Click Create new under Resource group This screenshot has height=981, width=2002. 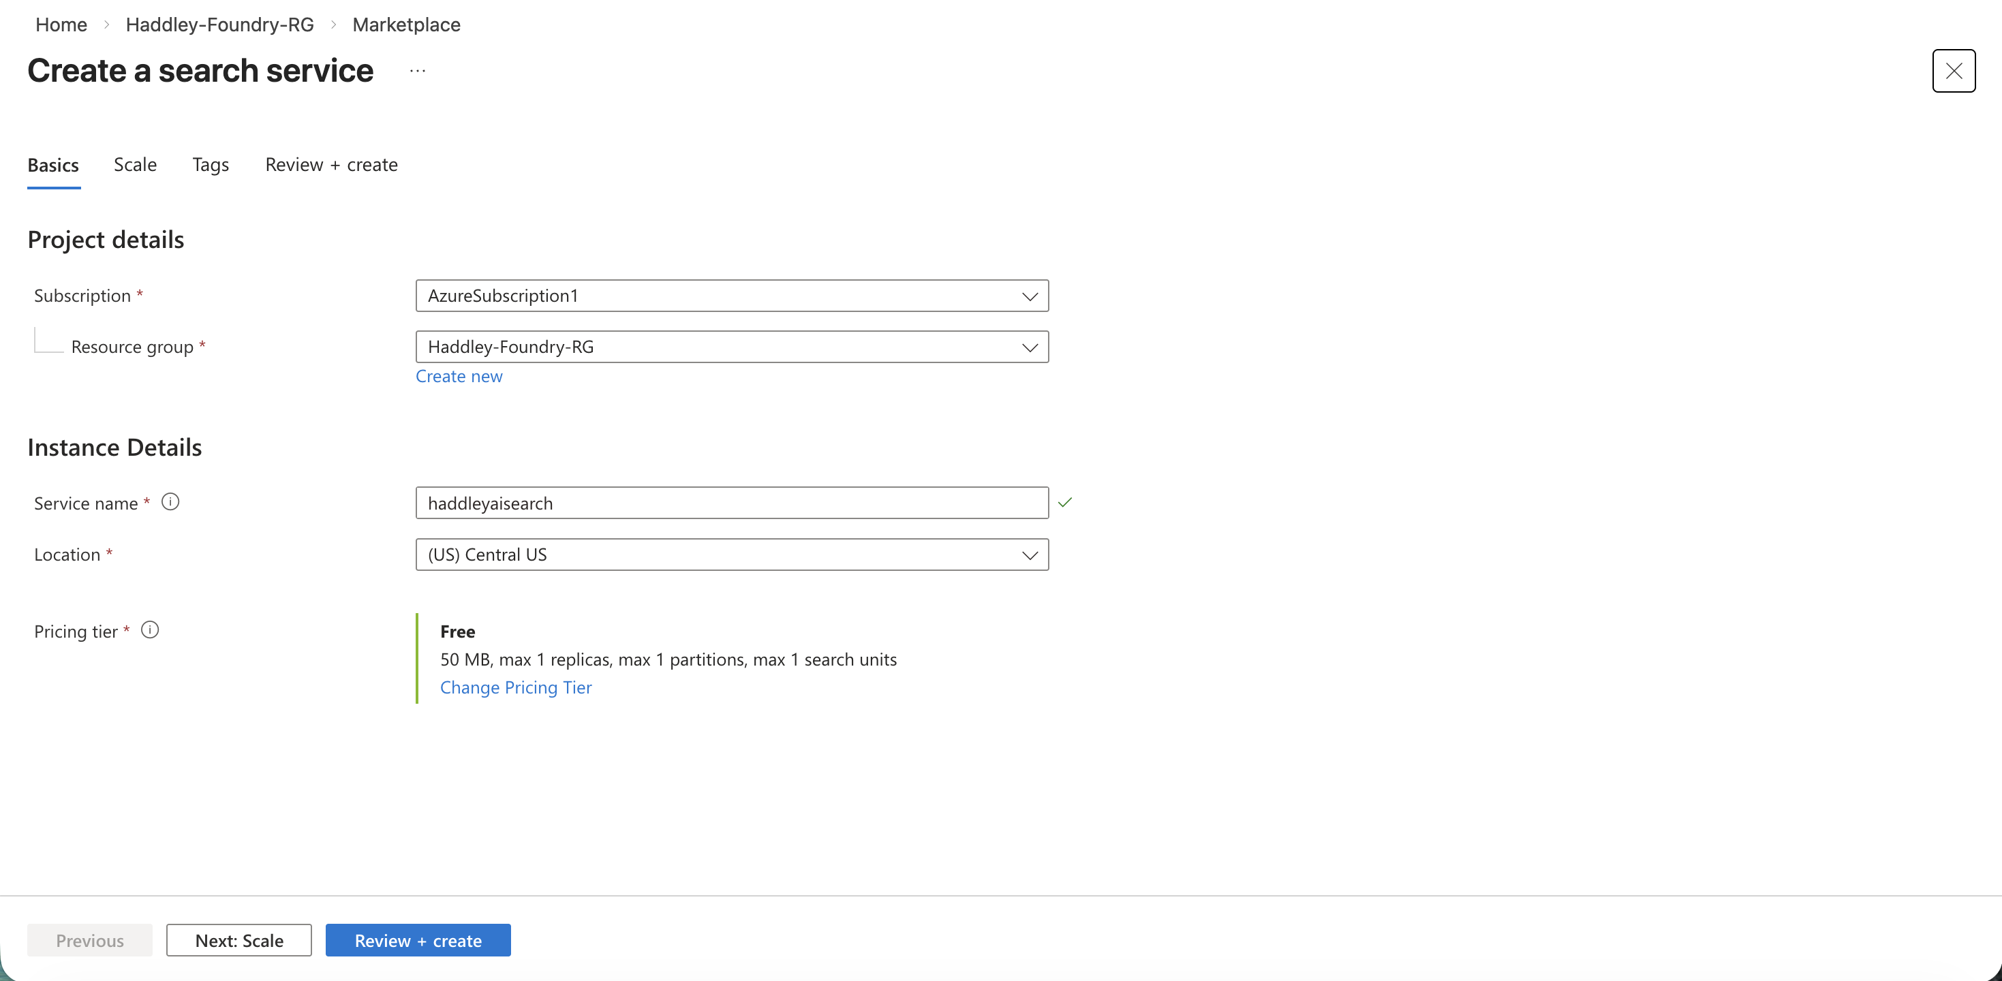(459, 376)
